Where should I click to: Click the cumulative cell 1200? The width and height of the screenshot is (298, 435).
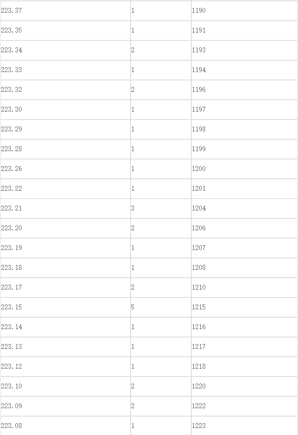(244, 169)
